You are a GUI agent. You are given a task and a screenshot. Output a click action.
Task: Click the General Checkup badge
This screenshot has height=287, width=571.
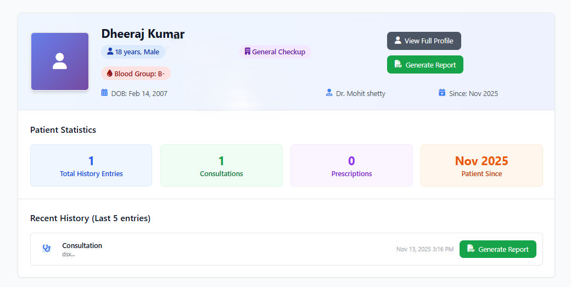click(x=275, y=52)
